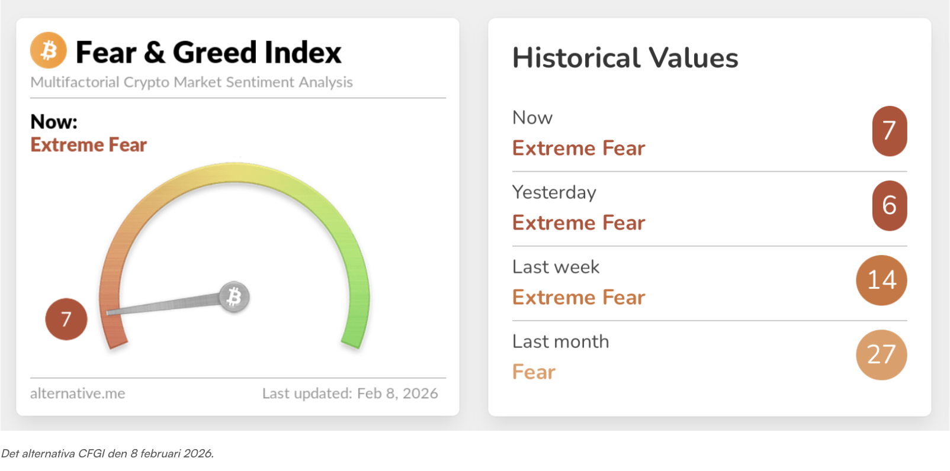Click the red 7 badge beside gauge

click(x=66, y=320)
